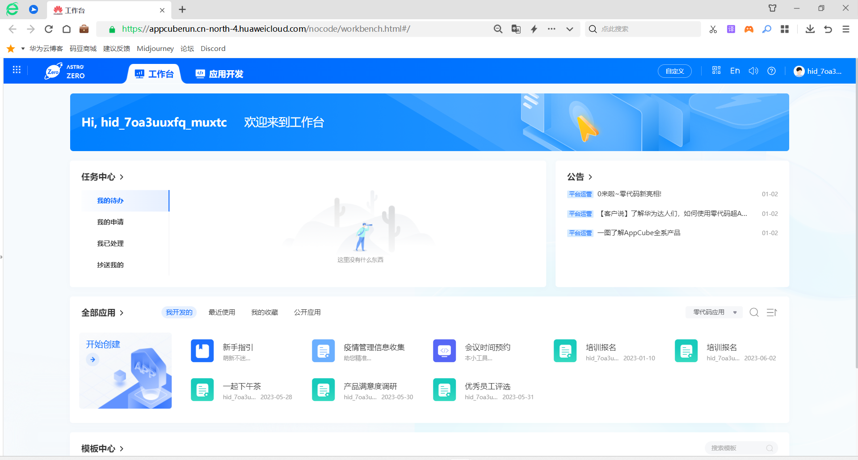The height and width of the screenshot is (460, 858).
Task: Switch to the 工作台 tab
Action: pyautogui.click(x=154, y=74)
